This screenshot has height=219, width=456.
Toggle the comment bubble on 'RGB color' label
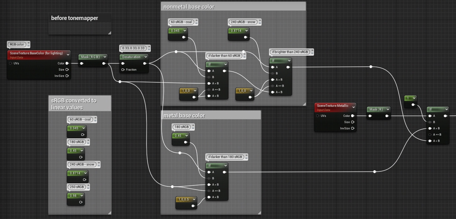pos(28,43)
